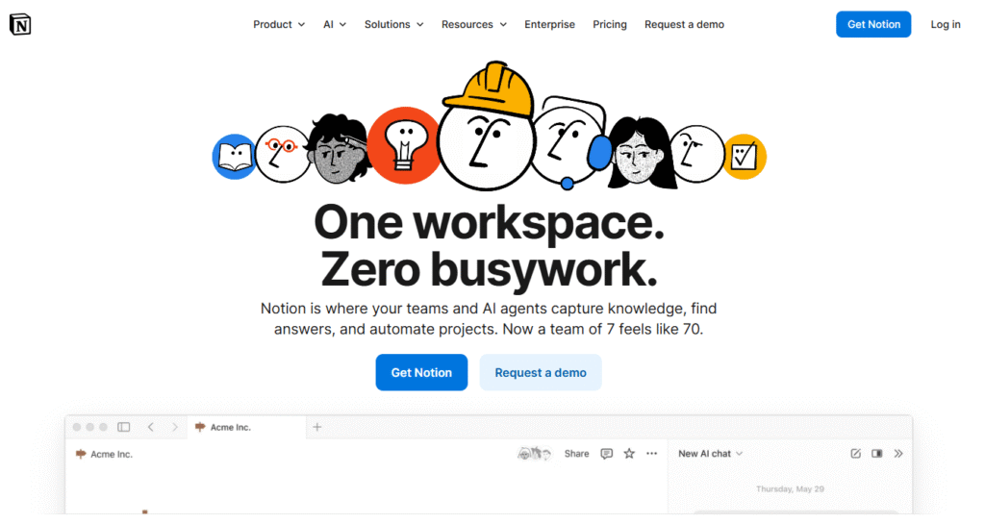
Task: Expand the New AI chat dropdown
Action: tap(711, 453)
